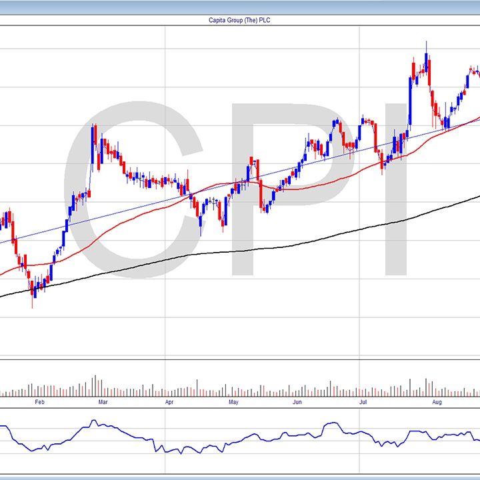480x480 pixels.
Task: Click the Apr month label
Action: tap(169, 403)
